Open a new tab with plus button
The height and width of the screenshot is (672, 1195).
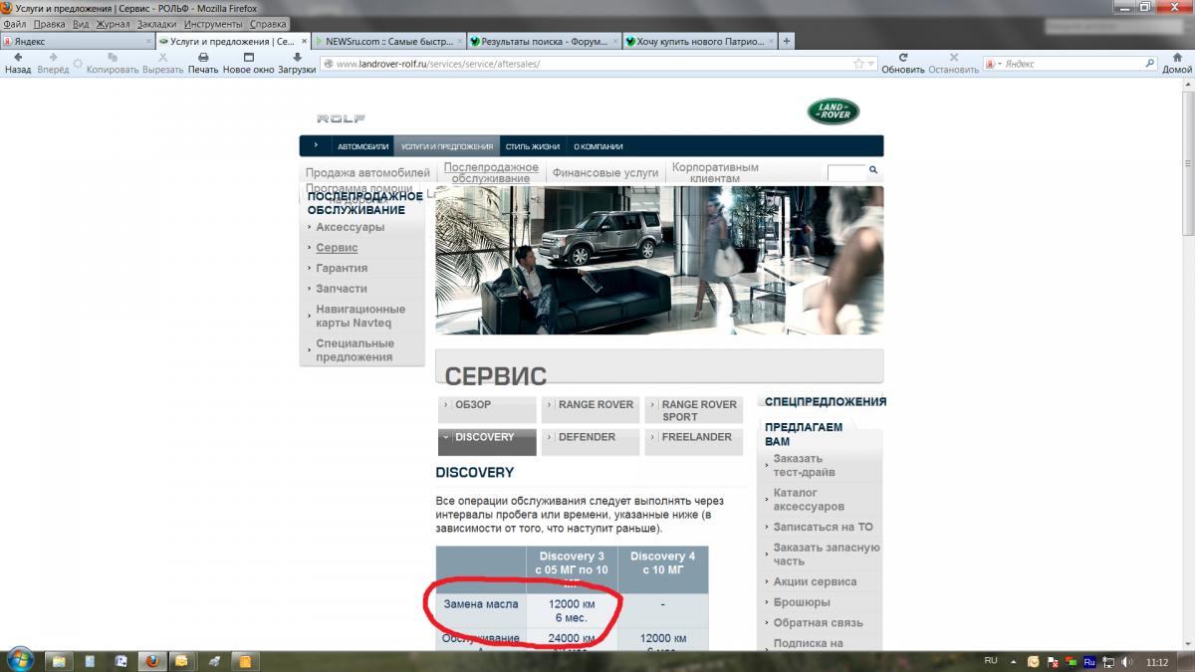click(x=787, y=42)
